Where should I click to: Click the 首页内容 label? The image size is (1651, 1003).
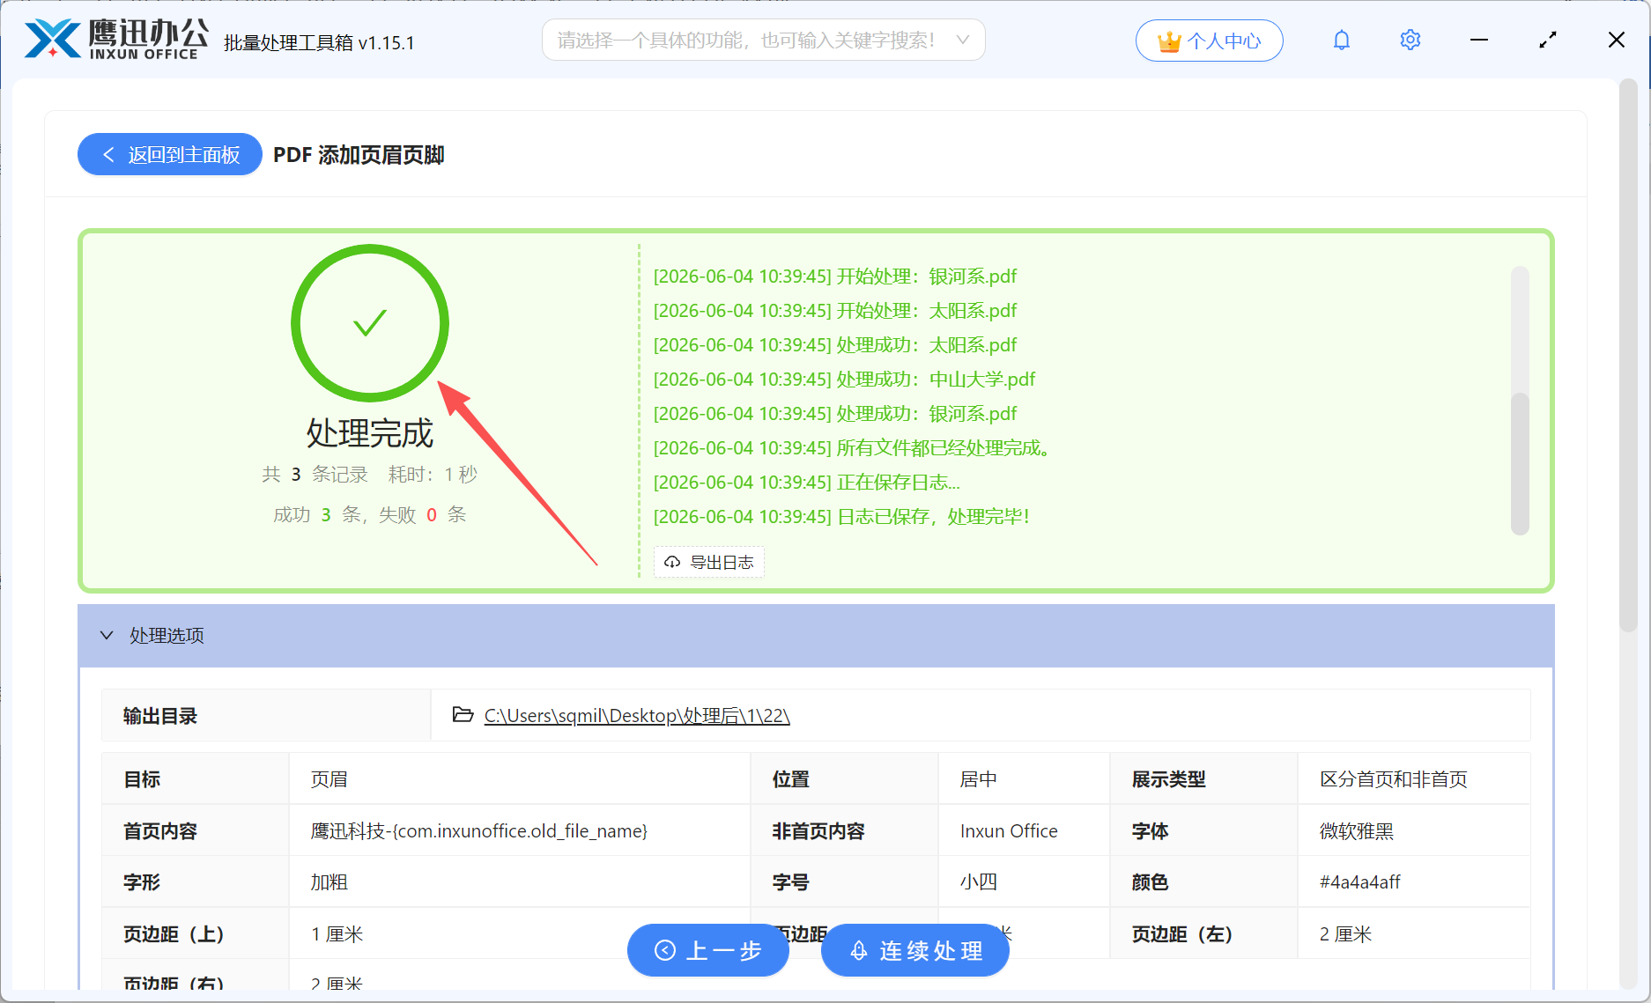pyautogui.click(x=159, y=831)
